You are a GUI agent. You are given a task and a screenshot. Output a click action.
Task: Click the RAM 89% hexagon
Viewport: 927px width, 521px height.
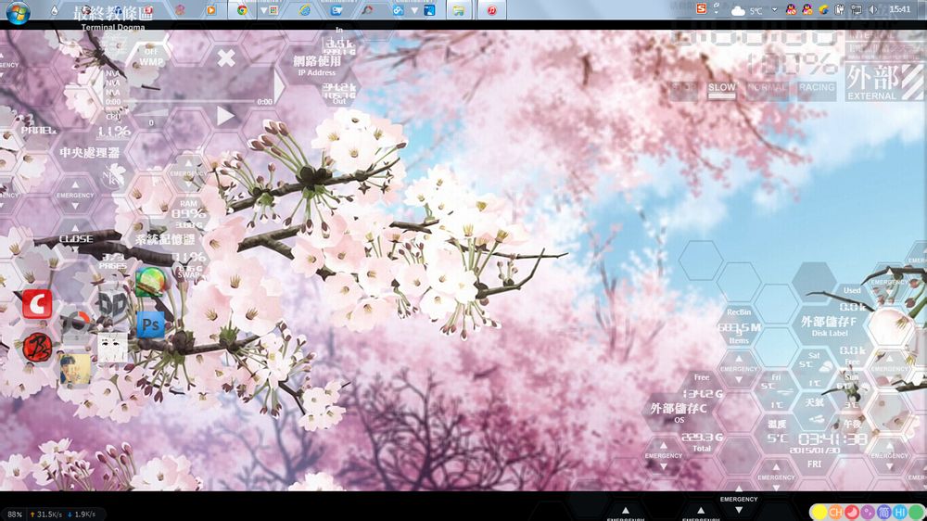[x=188, y=213]
